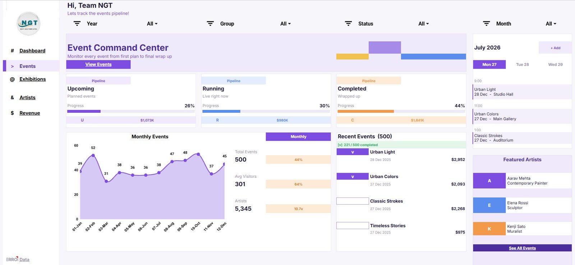Open the Classic Strokes Auditorium schedule entry

point(522,138)
